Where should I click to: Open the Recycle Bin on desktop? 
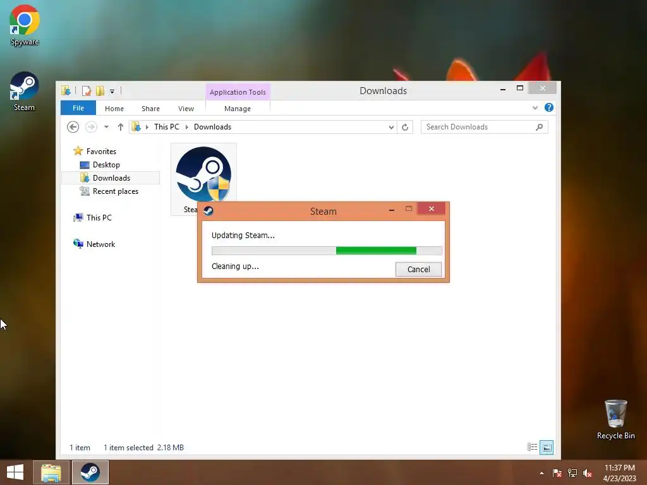pos(615,419)
